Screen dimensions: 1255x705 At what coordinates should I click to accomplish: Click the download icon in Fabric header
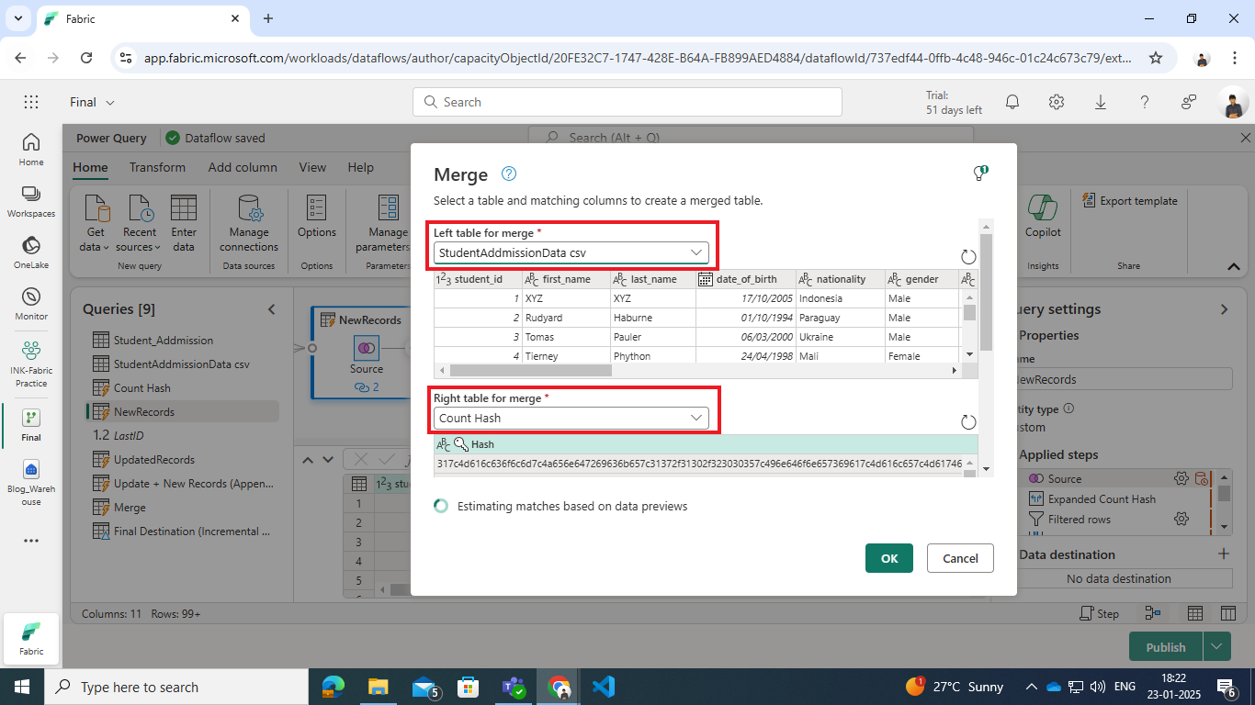(x=1101, y=102)
